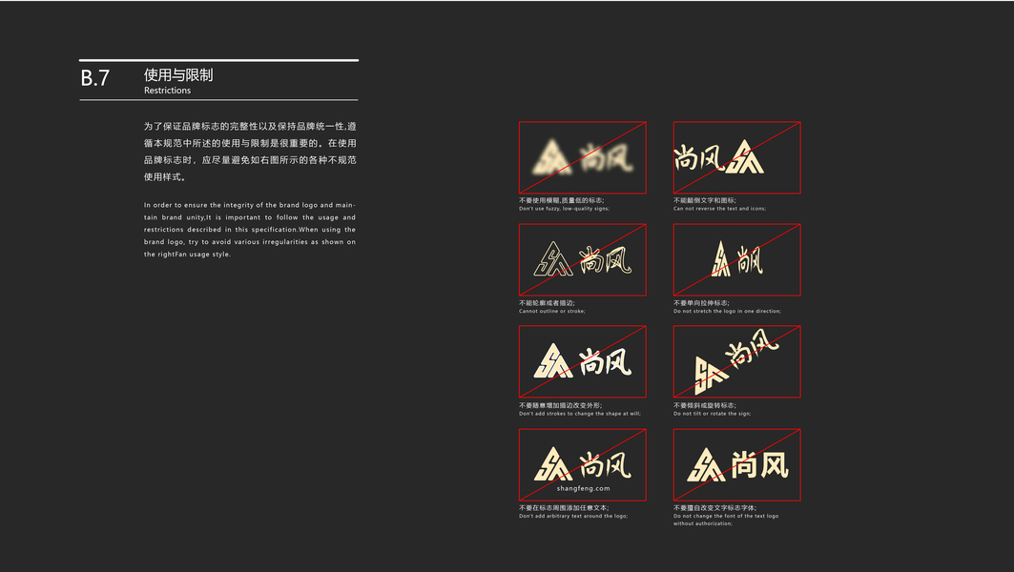Click caption '不要倾斜或旋转标志;'
This screenshot has width=1014, height=572.
704,405
